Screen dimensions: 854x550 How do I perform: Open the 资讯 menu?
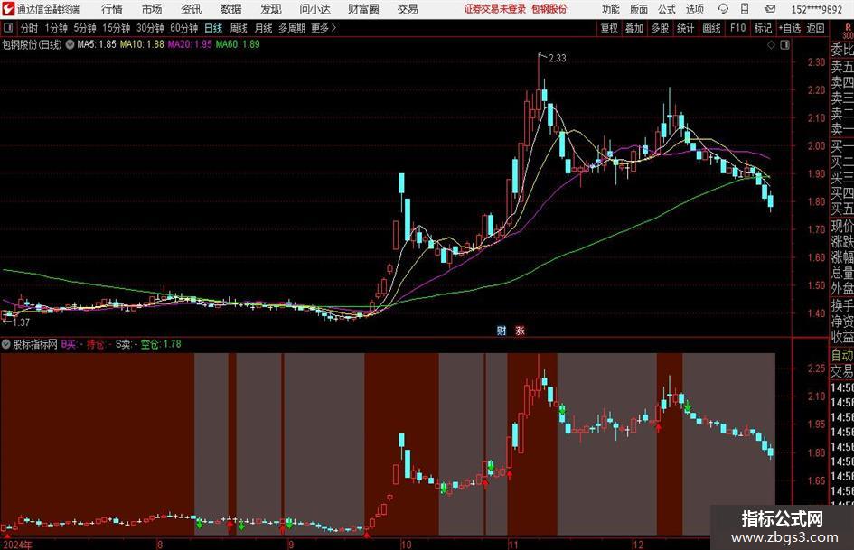tap(192, 9)
